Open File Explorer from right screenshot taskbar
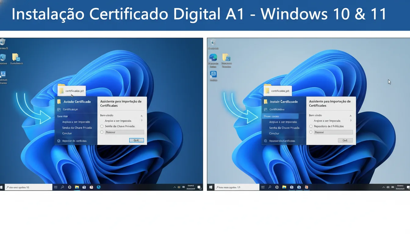The width and height of the screenshot is (410, 234). 284,187
